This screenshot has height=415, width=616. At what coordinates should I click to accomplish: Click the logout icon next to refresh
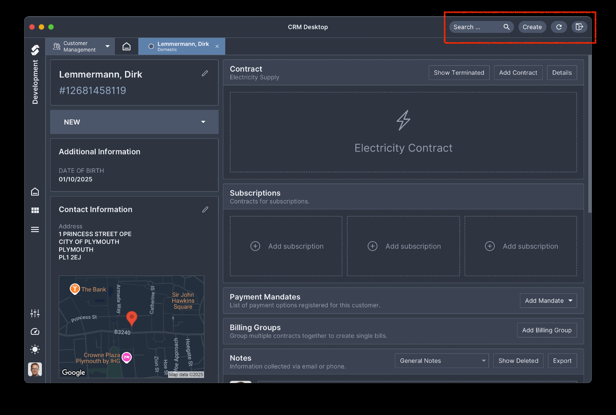[579, 27]
